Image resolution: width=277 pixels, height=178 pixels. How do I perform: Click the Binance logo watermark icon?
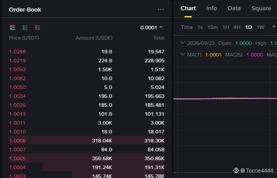(x=236, y=170)
